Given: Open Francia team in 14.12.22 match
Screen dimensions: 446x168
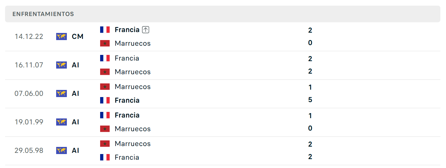Looking at the screenshot, I should (127, 30).
